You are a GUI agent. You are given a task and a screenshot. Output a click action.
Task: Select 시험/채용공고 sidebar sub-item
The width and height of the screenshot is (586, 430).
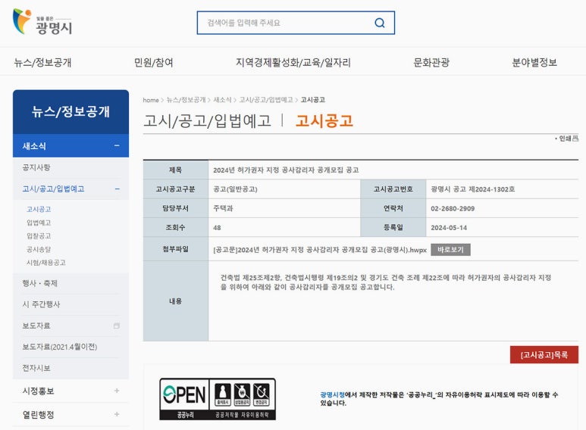click(x=46, y=263)
